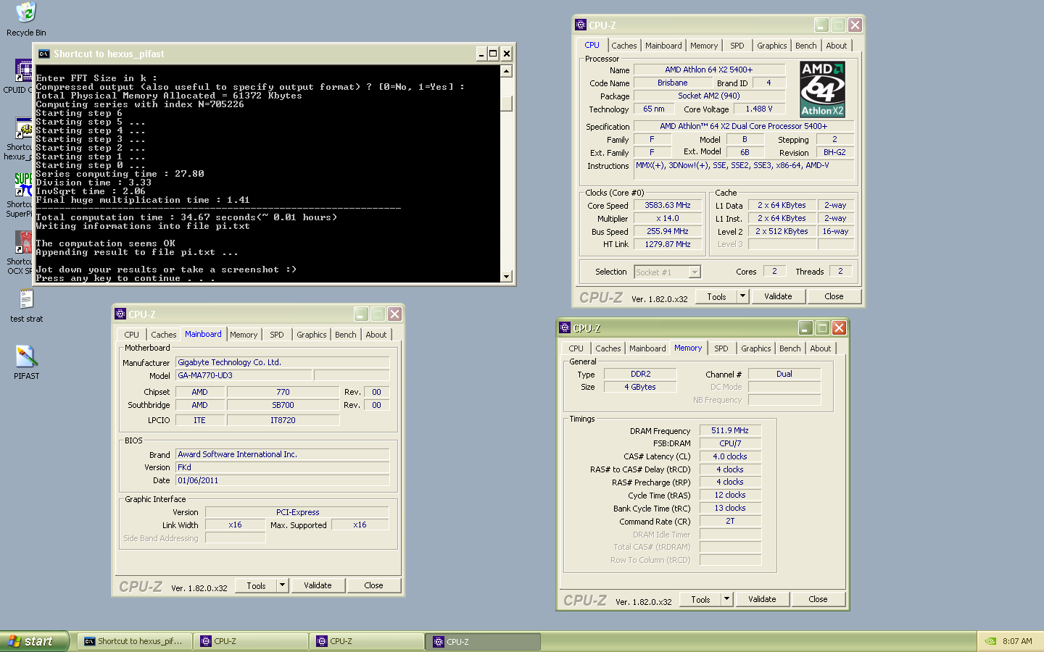
Task: Open Caches tab in the CPU window
Action: coord(623,46)
